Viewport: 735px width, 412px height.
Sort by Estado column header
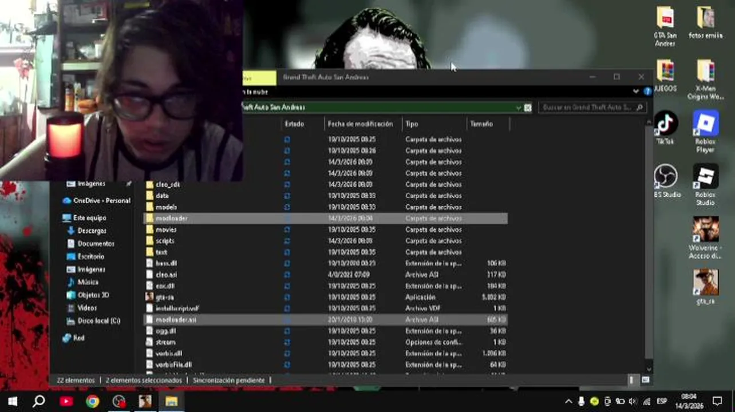[294, 124]
